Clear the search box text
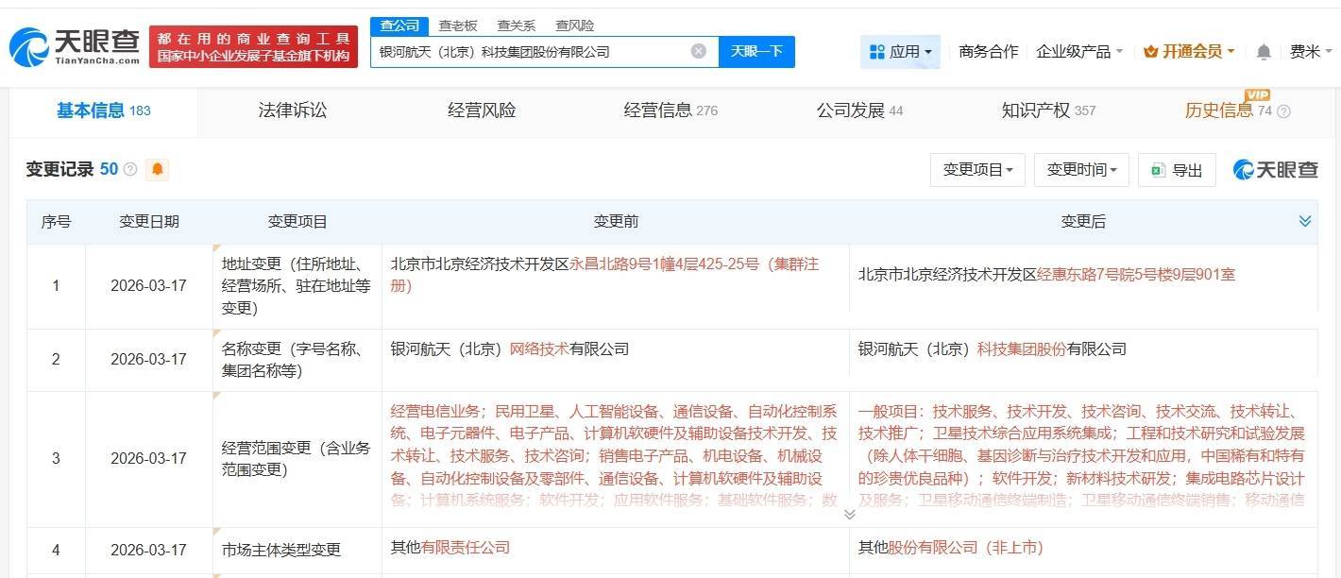 [698, 51]
